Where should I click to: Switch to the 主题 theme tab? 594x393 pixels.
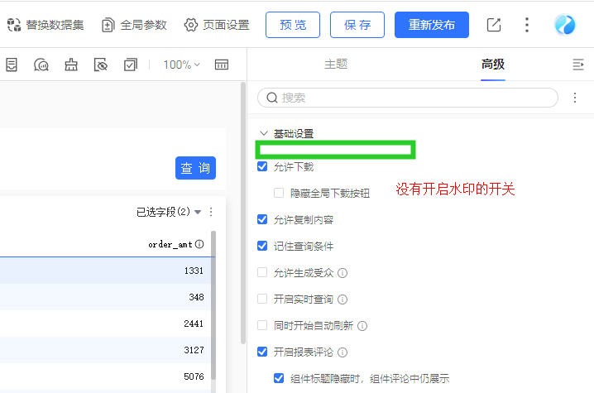coord(336,64)
